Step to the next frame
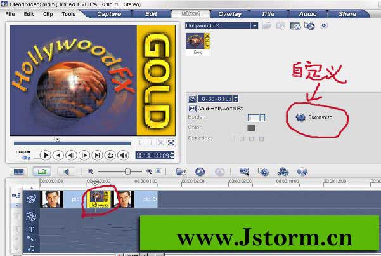 pyautogui.click(x=84, y=155)
